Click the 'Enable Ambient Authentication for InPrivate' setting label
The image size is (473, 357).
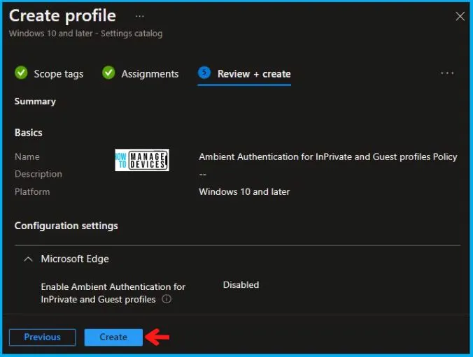[113, 293]
